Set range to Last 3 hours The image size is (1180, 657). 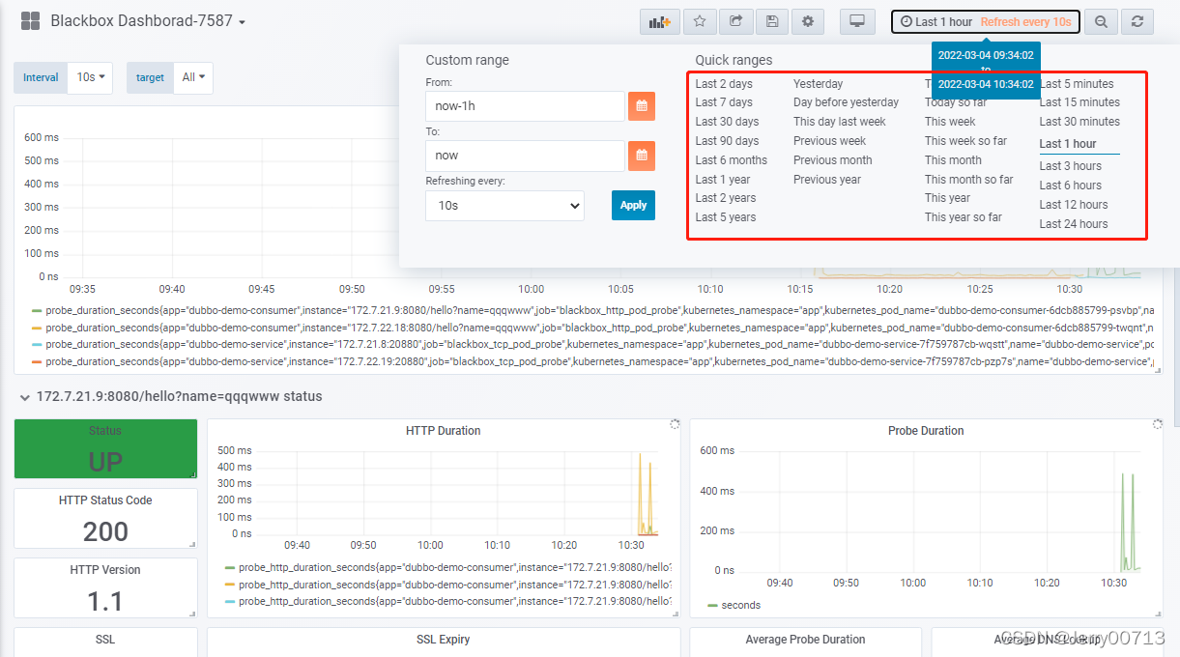coord(1070,166)
